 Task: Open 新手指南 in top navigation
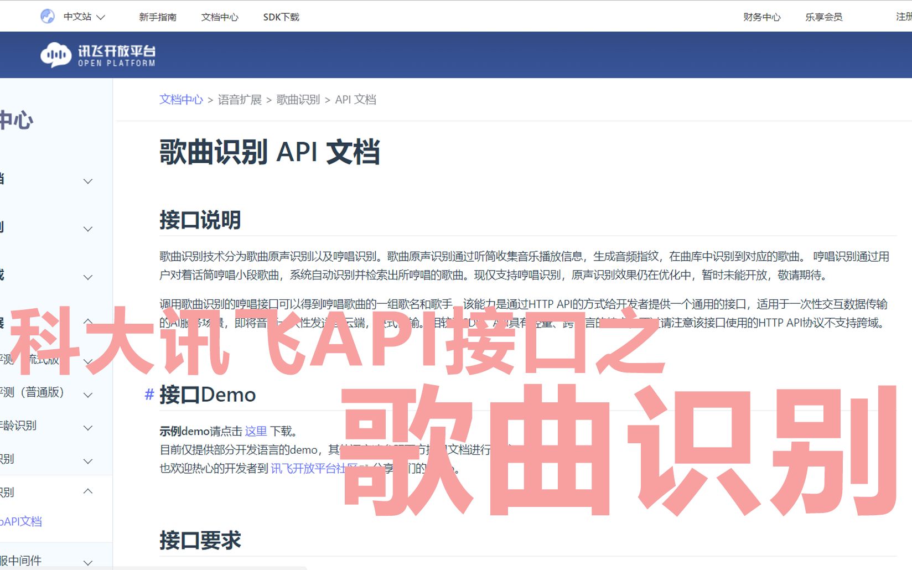tap(158, 17)
